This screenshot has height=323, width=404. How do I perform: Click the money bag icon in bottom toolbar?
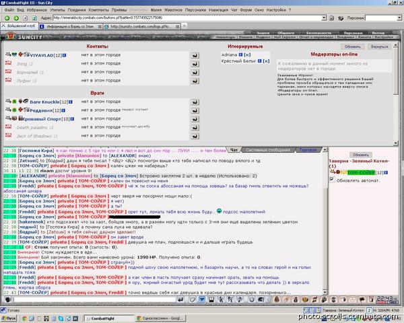tap(296, 299)
